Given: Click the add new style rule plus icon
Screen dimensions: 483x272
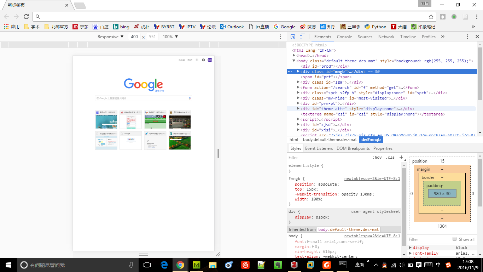Looking at the screenshot, I should click(x=401, y=157).
